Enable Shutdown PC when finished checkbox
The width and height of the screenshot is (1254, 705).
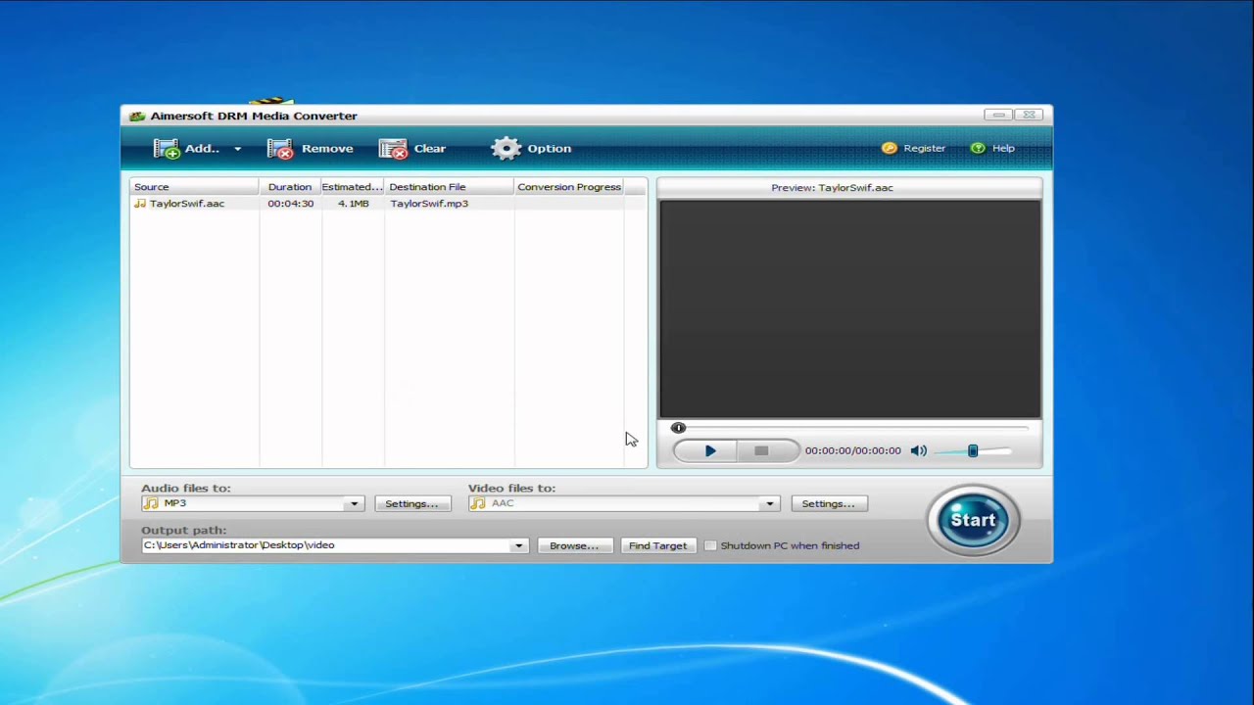pos(710,545)
